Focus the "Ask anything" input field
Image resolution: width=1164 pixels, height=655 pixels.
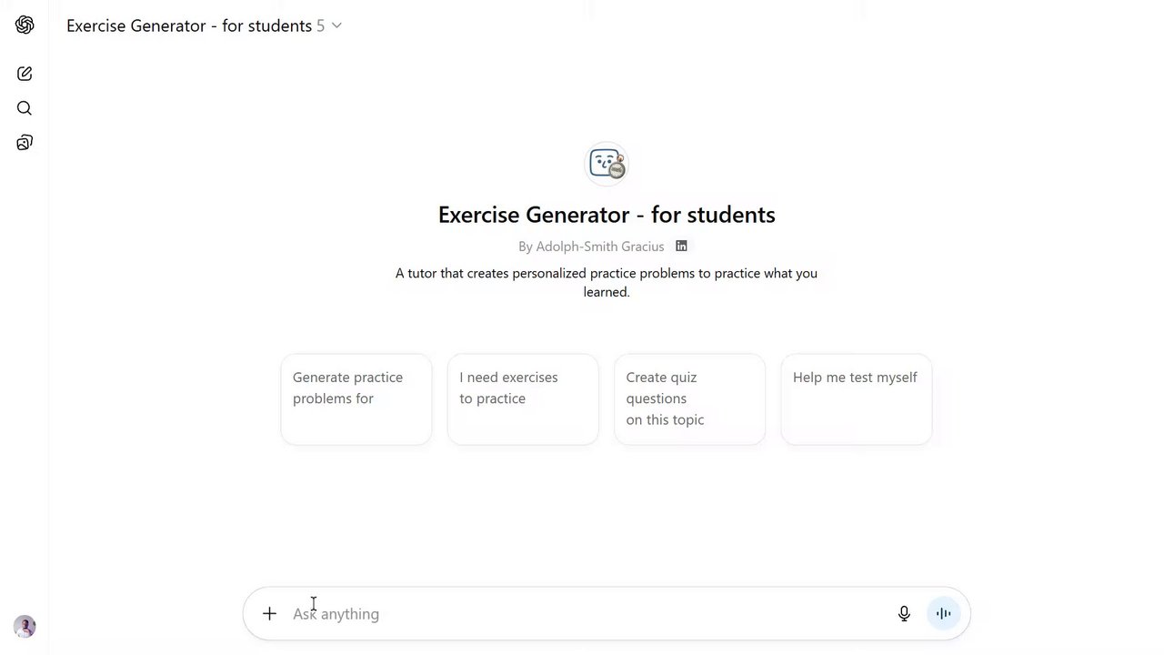coord(582,613)
